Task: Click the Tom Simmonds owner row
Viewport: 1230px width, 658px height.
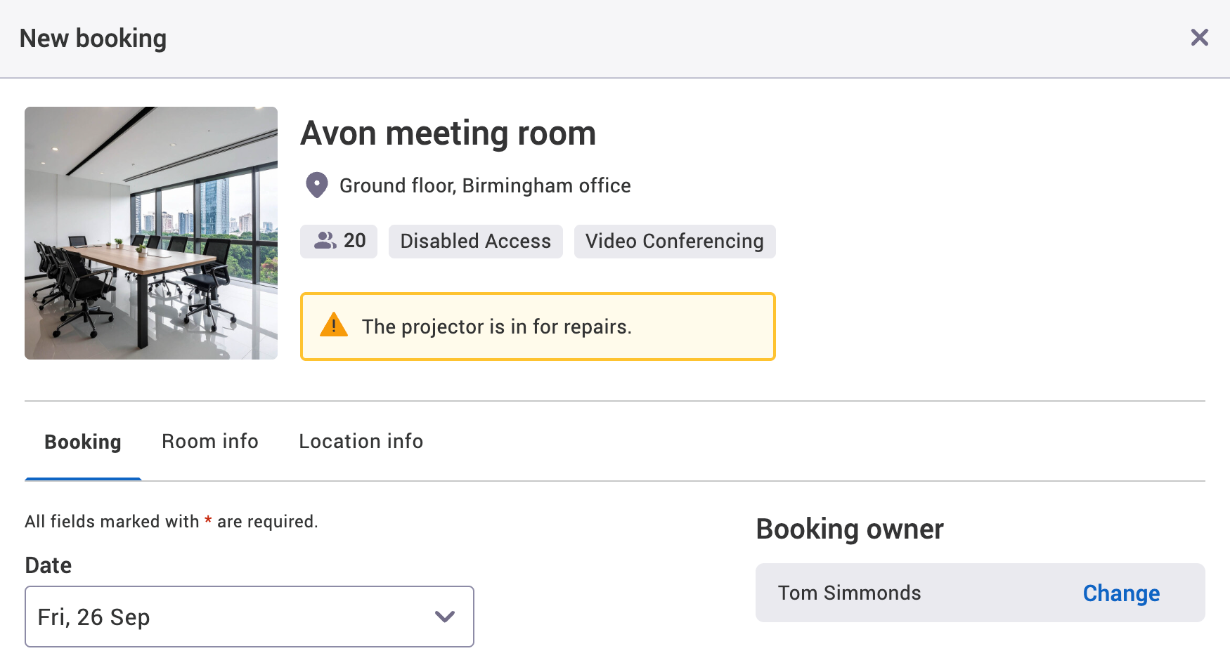Action: 849,593
